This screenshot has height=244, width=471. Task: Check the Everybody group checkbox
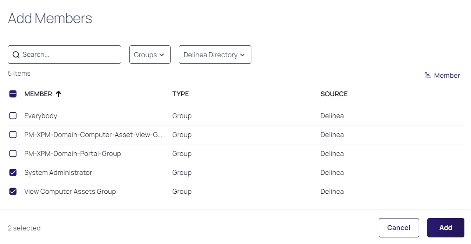pos(13,116)
